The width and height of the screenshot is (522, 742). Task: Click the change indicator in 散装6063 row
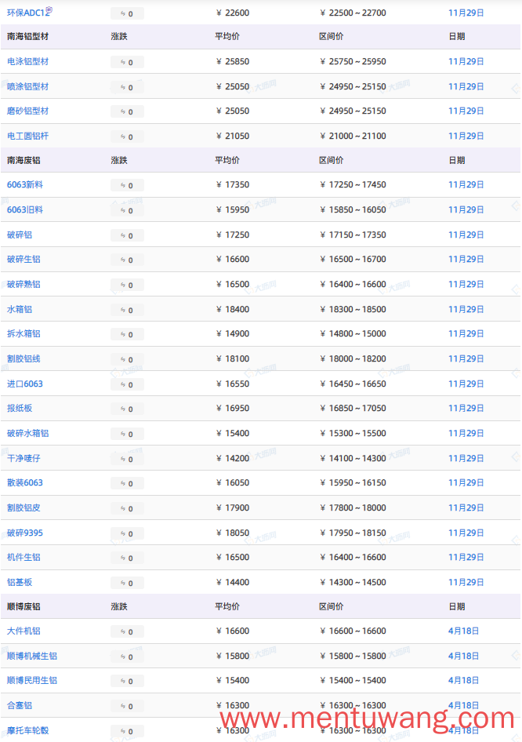pos(127,484)
